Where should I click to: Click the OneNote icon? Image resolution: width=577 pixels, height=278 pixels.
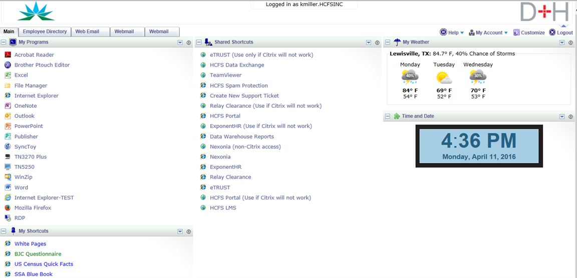click(x=8, y=106)
